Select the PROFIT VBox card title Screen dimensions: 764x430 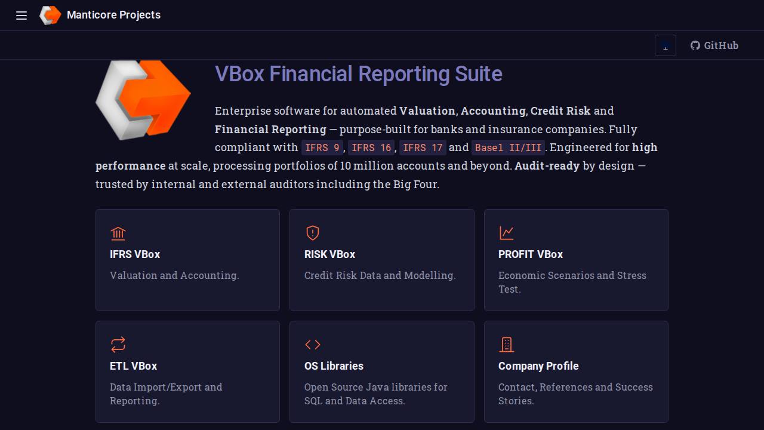[x=531, y=254]
